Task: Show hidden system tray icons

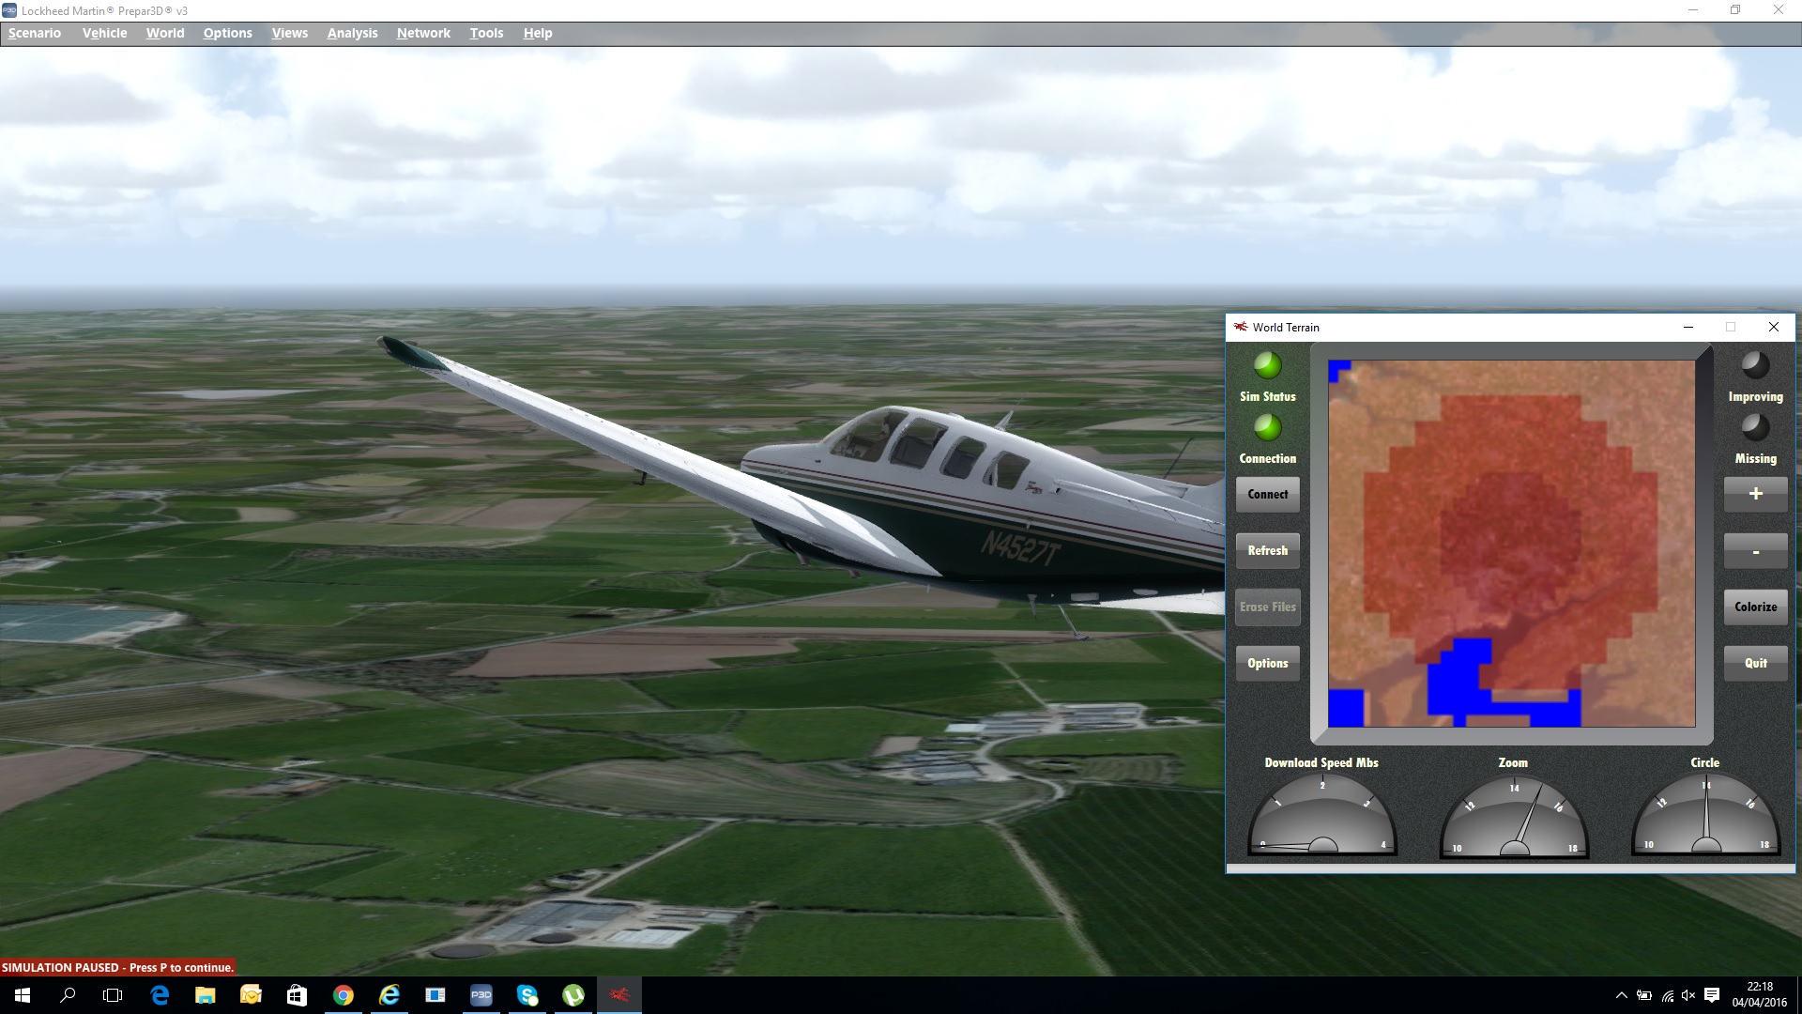Action: [1621, 995]
